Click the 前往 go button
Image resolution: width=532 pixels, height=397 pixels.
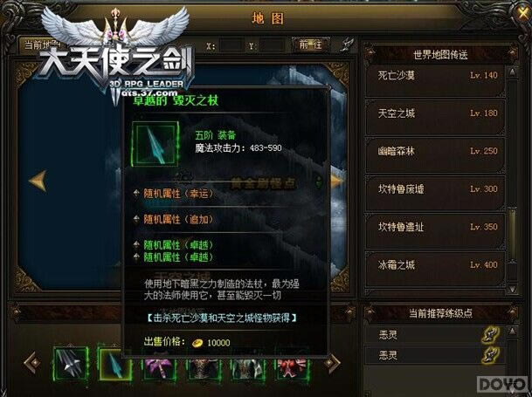click(x=310, y=44)
